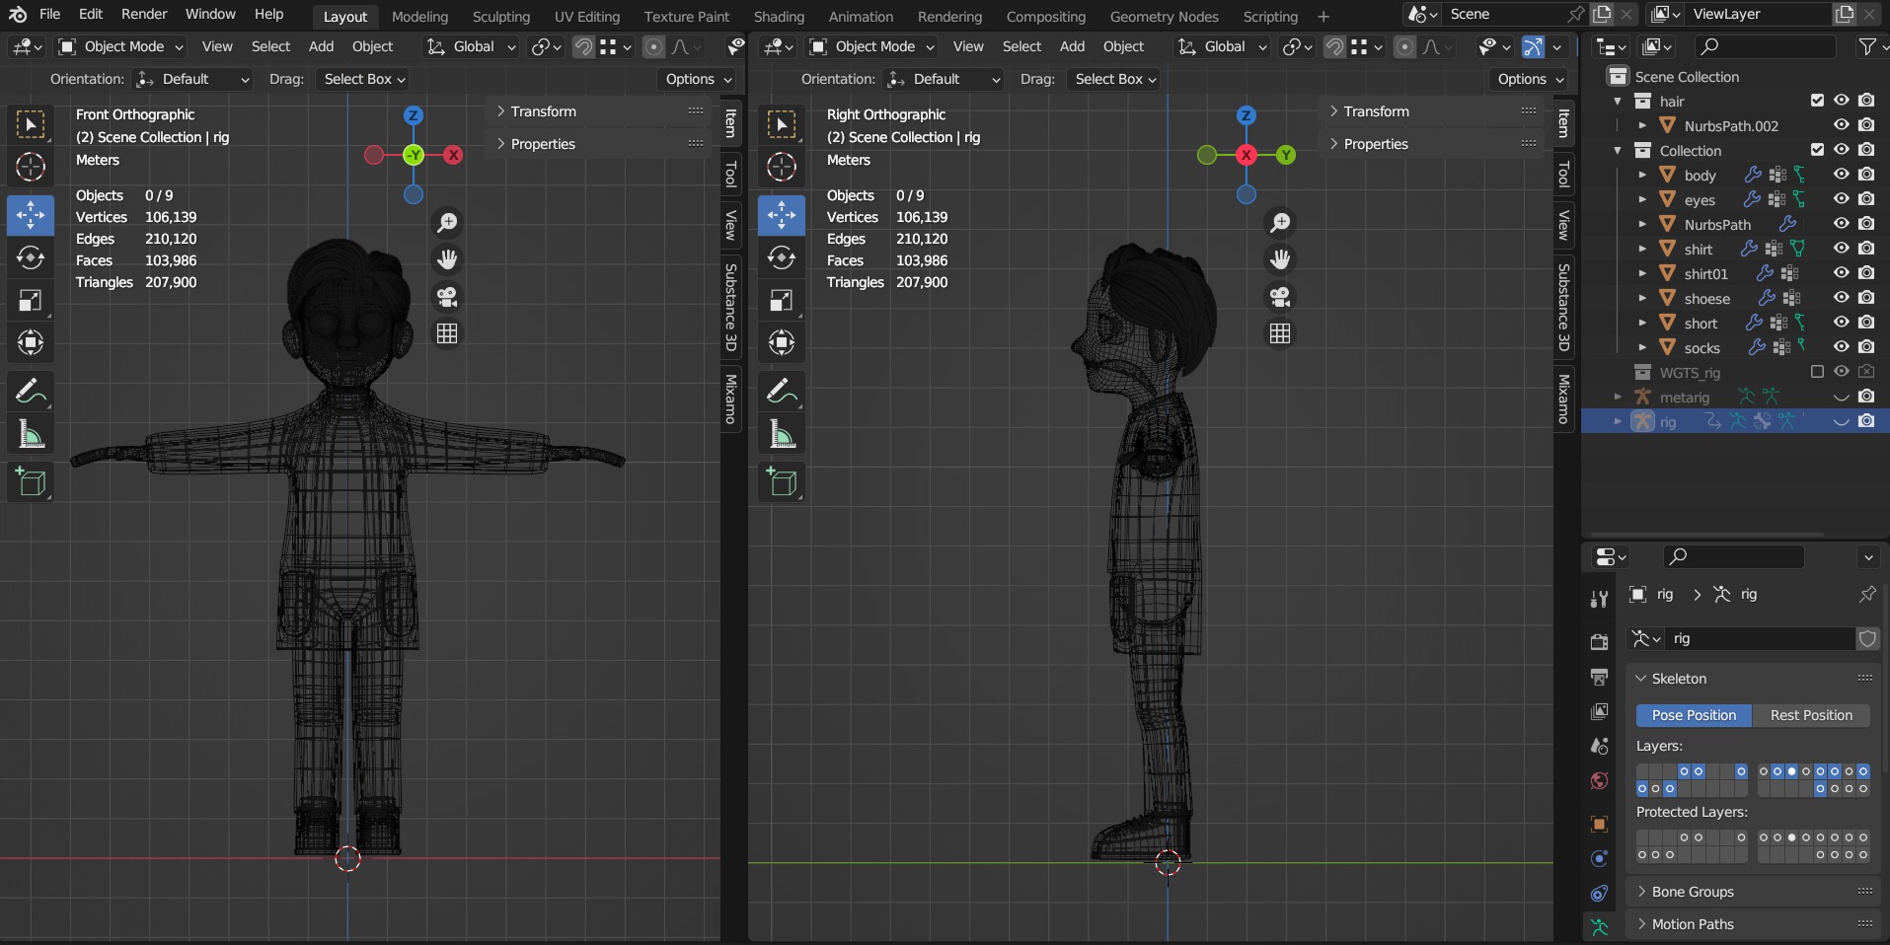This screenshot has height=945, width=1890.
Task: Click zoom magnifier icon in Front Orthographic viewport
Action: (447, 223)
